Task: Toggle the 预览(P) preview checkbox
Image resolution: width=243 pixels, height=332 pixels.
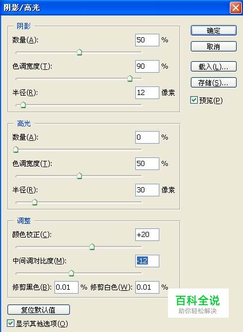Action: (x=194, y=100)
